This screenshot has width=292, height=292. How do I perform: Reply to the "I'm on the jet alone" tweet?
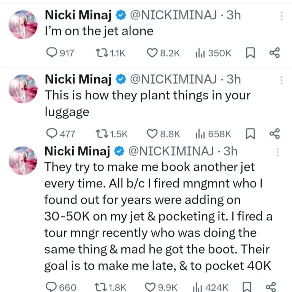pos(51,53)
